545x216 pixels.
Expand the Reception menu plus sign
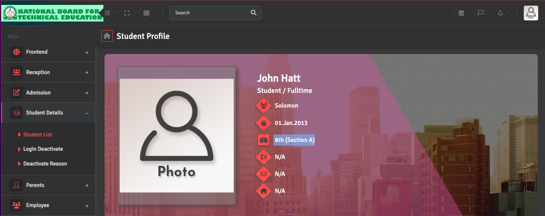point(87,73)
